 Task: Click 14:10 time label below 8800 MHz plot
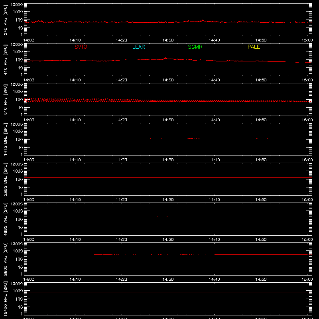pyautogui.click(x=75, y=280)
